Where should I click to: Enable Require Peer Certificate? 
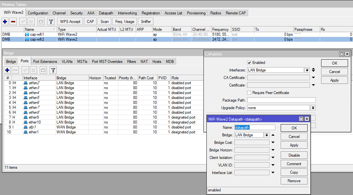pyautogui.click(x=249, y=92)
